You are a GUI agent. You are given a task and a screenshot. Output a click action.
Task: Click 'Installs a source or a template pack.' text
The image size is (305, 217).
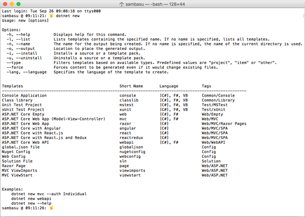pyautogui.click(x=97, y=53)
